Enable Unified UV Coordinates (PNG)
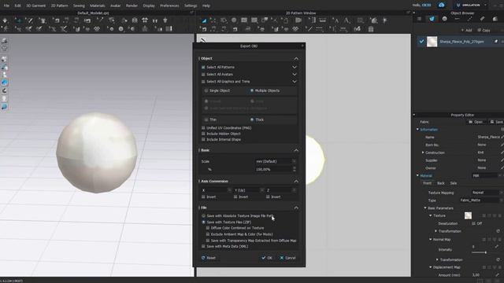504x283 pixels. coord(203,127)
